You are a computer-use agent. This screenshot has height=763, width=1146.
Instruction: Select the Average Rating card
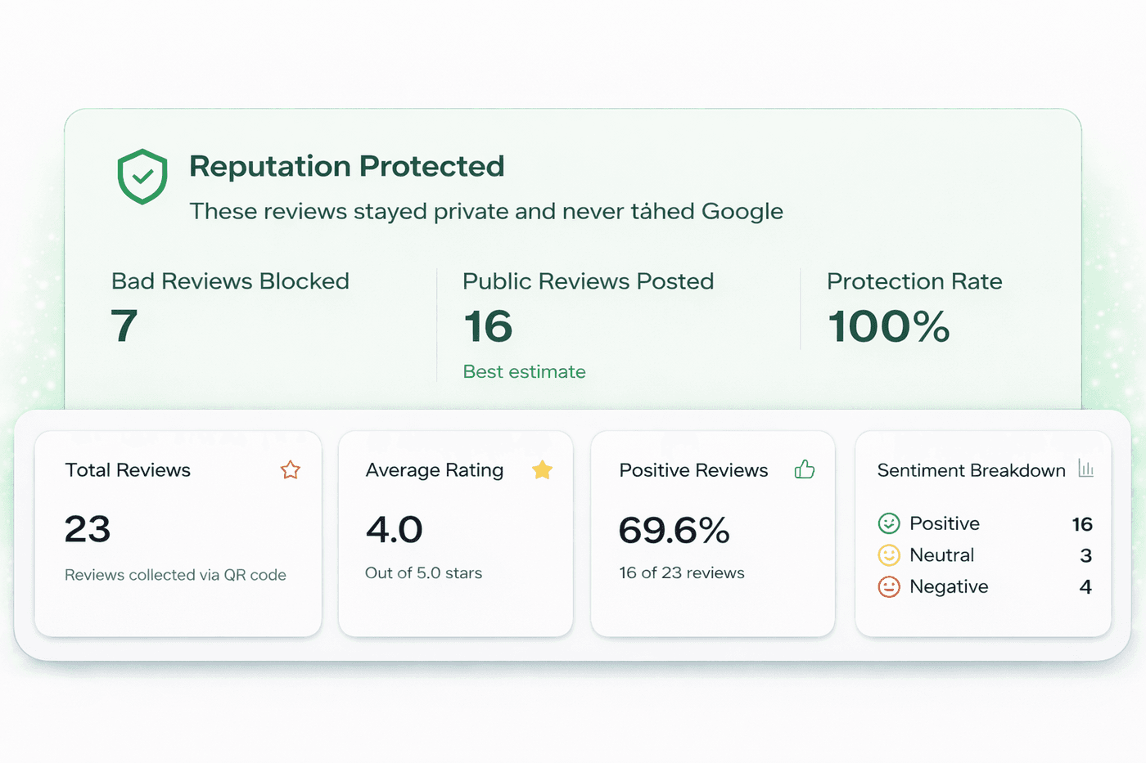[455, 533]
